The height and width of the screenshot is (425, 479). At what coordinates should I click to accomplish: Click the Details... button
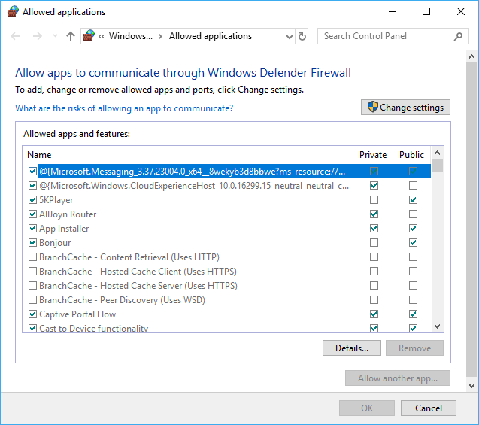pos(352,348)
